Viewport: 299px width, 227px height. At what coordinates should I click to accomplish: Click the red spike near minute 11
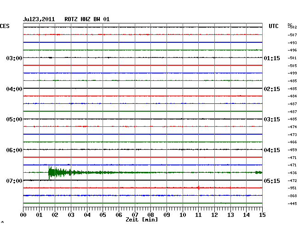pos(199,188)
